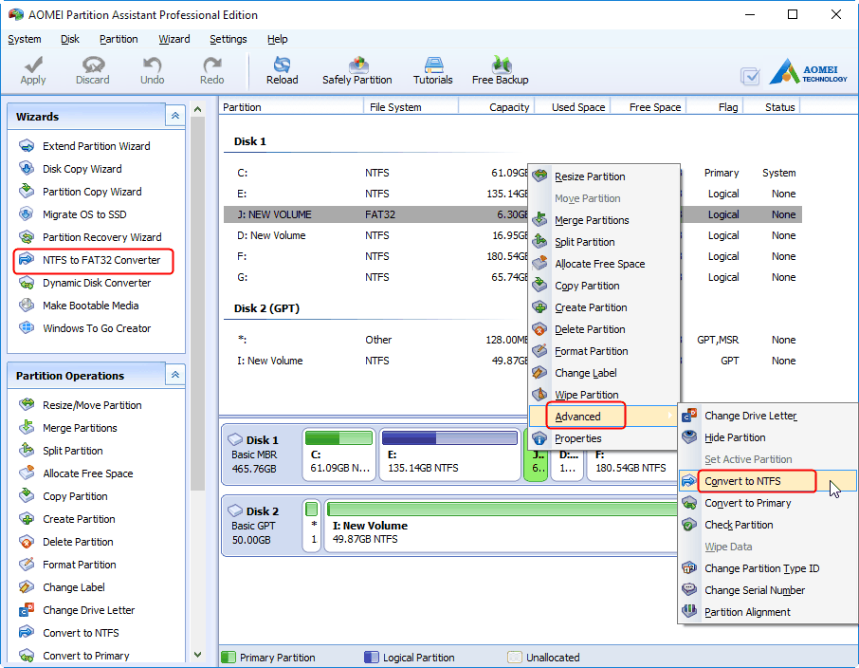
Task: Click the Logical Partition blue legend swatch
Action: (372, 657)
